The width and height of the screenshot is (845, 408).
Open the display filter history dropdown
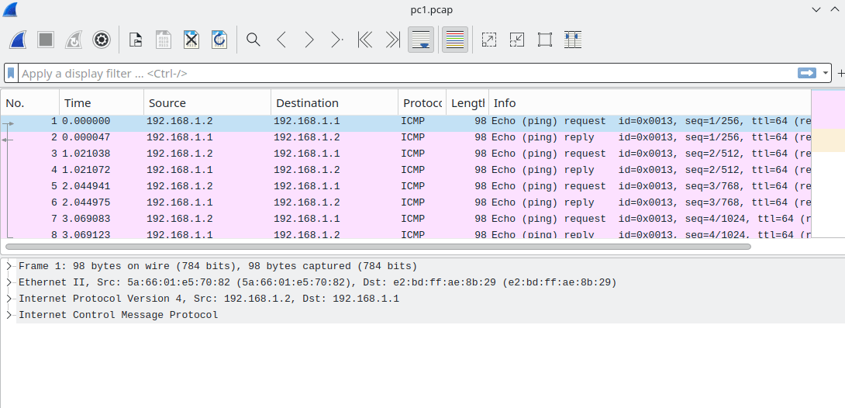826,74
